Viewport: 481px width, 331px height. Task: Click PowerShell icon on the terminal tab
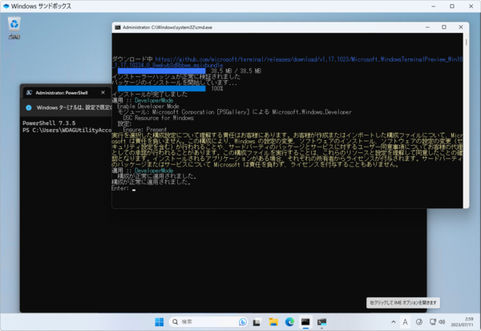[29, 93]
